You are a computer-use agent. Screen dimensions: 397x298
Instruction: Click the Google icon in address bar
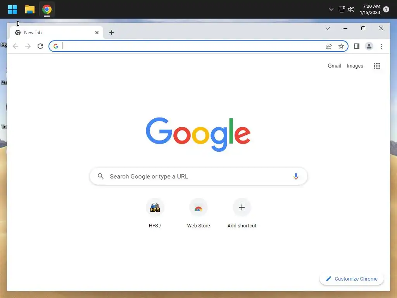point(56,46)
